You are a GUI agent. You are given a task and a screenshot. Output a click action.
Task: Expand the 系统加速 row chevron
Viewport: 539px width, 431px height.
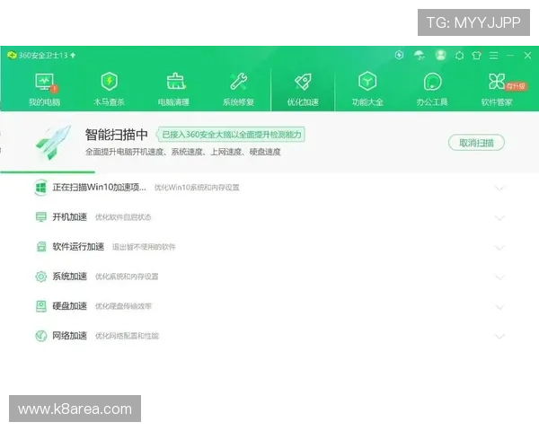click(x=499, y=277)
